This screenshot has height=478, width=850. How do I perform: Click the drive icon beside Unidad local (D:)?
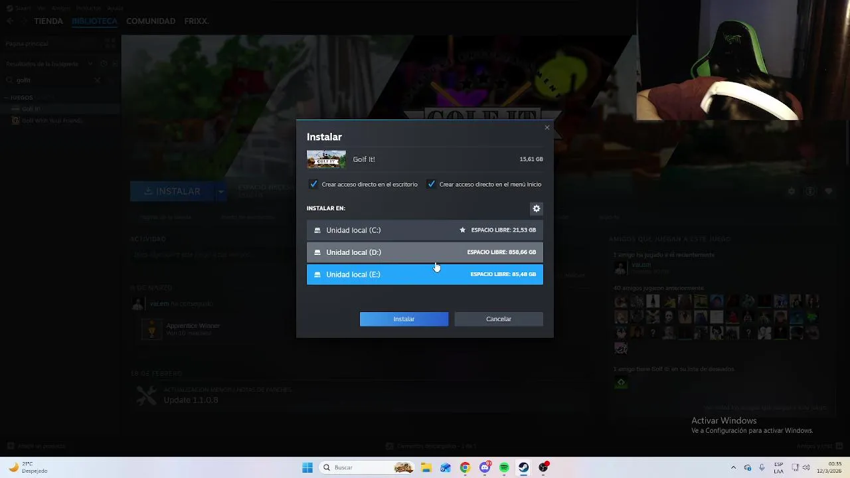[317, 252]
